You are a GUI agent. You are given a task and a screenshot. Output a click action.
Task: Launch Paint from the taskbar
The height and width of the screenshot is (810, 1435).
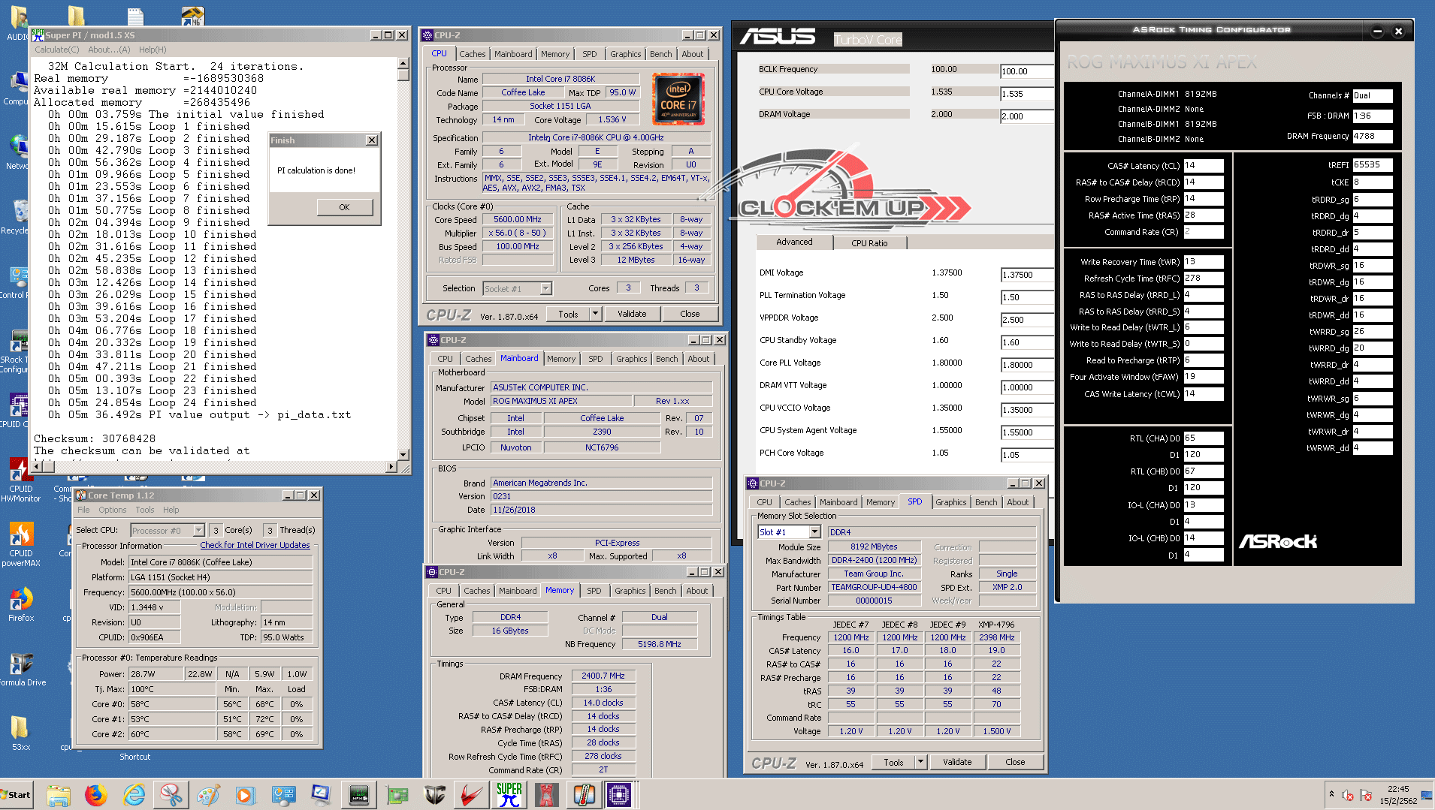(x=208, y=794)
